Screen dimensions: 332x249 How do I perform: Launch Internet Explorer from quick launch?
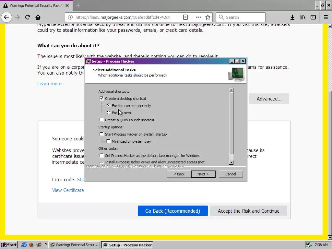tap(24, 245)
